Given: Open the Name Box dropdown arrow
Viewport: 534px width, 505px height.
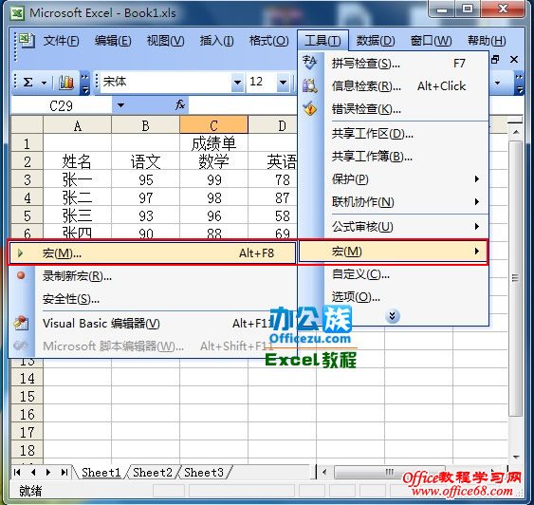Looking at the screenshot, I should coord(120,105).
